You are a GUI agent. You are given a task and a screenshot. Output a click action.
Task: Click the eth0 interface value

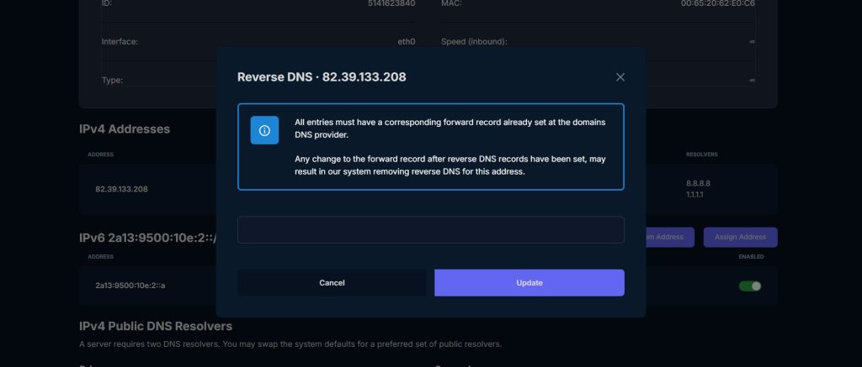point(406,41)
